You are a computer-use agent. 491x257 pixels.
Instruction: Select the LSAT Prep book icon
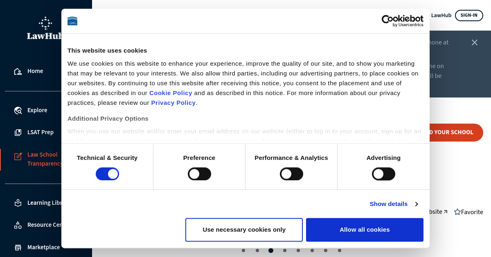[x=18, y=133]
